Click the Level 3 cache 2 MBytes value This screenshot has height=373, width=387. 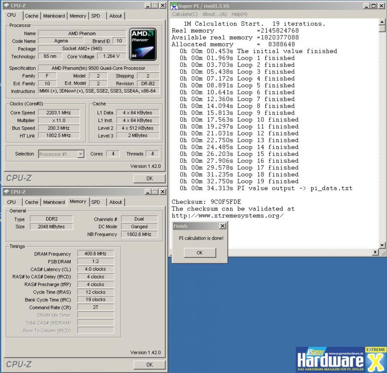pyautogui.click(x=138, y=136)
